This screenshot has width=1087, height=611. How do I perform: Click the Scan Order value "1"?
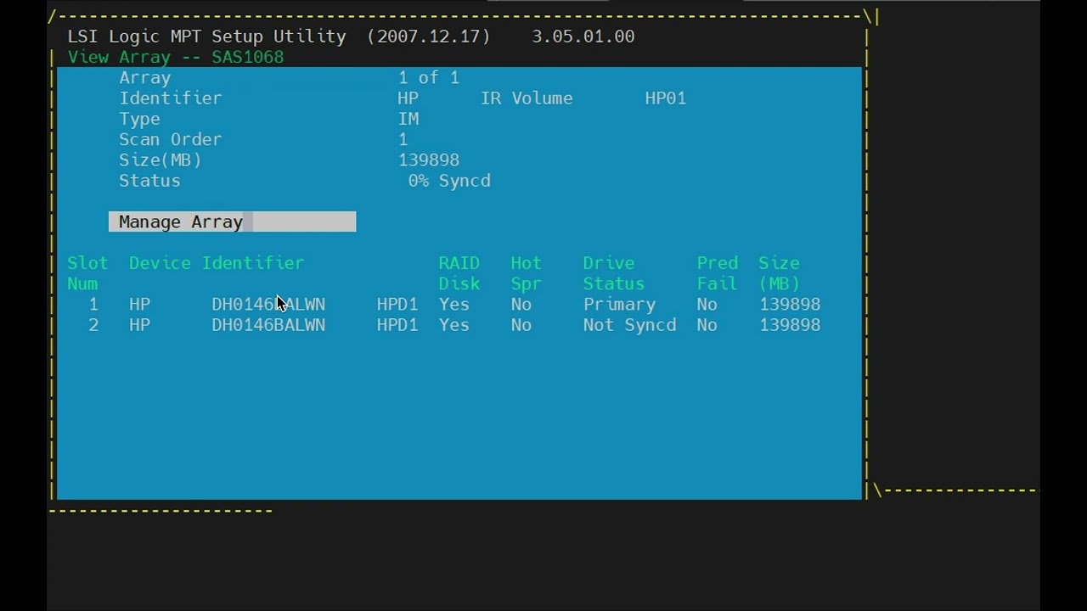[x=403, y=139]
